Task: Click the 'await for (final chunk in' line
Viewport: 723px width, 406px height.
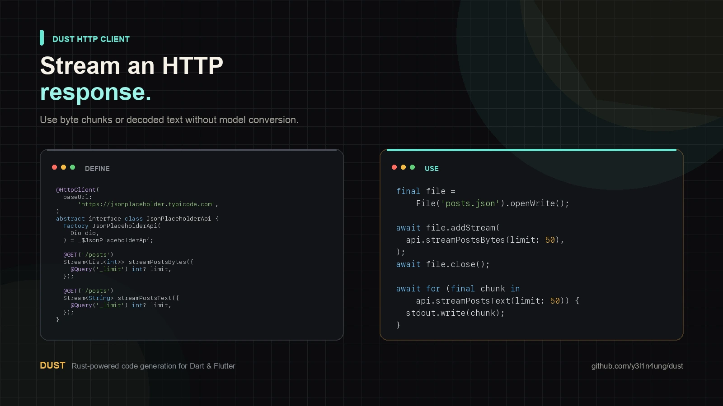Action: pos(458,289)
